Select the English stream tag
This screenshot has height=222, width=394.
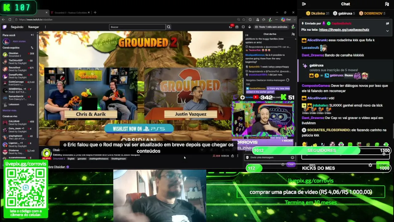71,159
